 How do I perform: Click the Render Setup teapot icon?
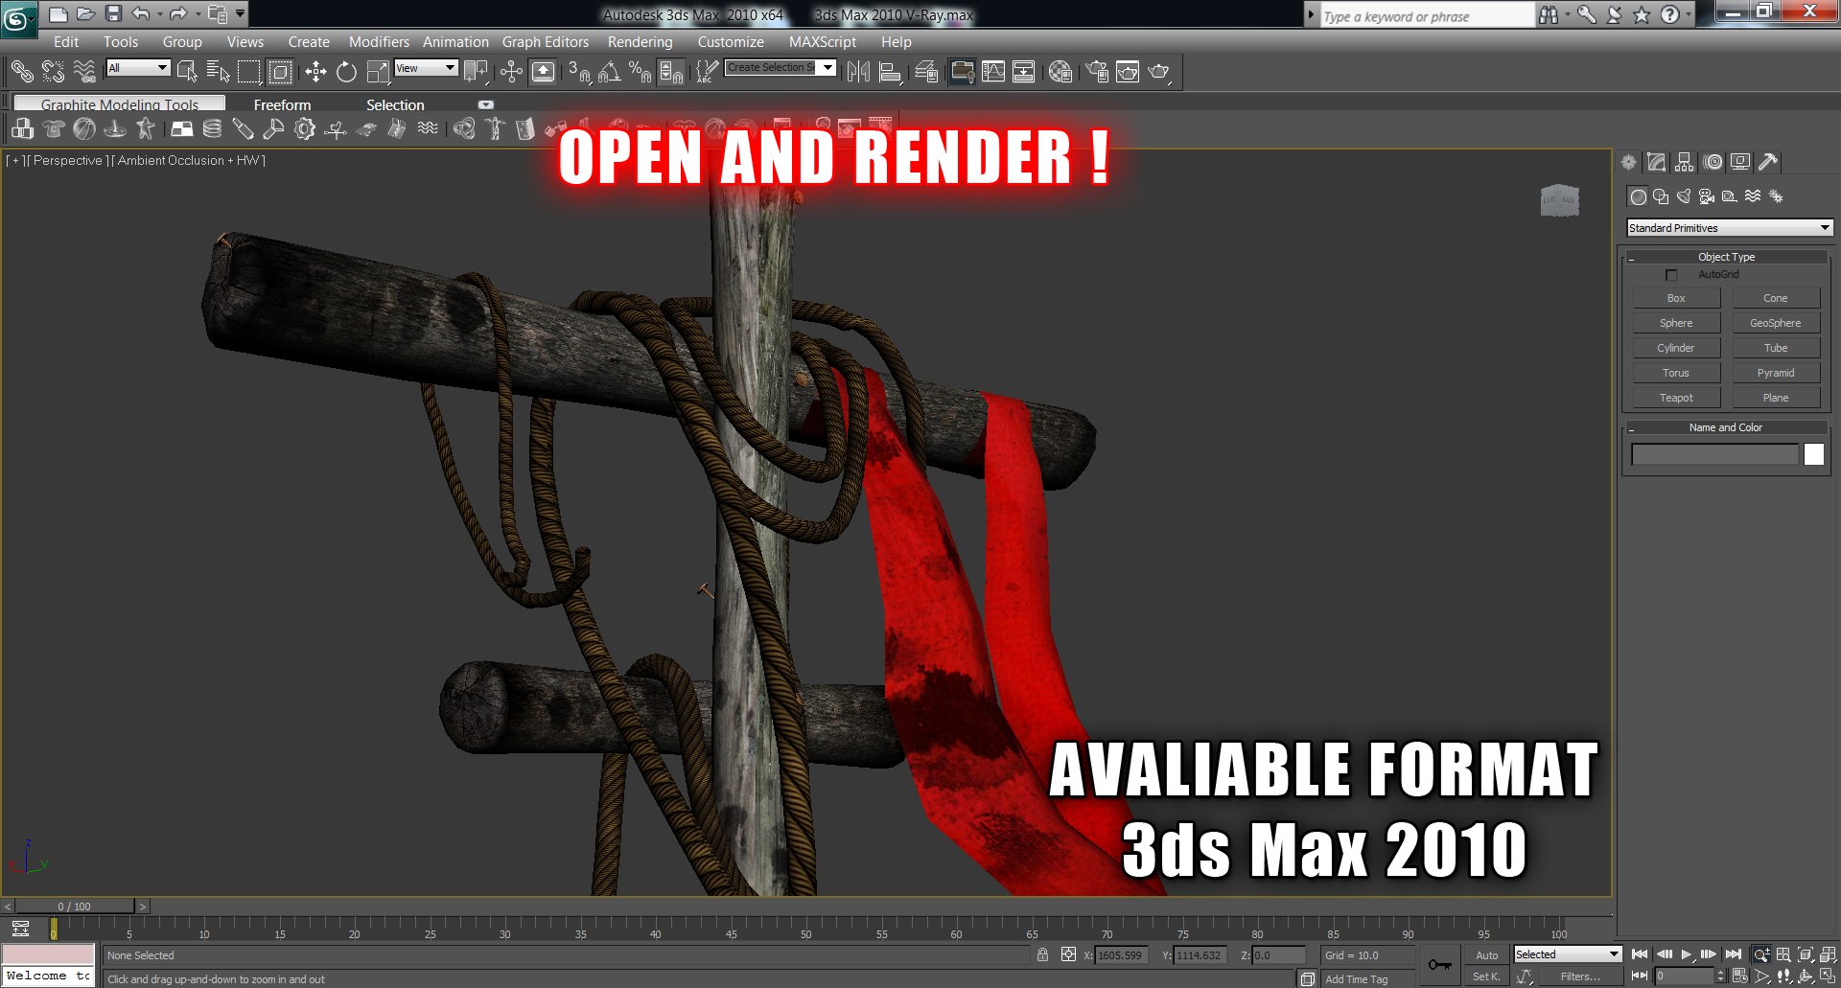1097,72
